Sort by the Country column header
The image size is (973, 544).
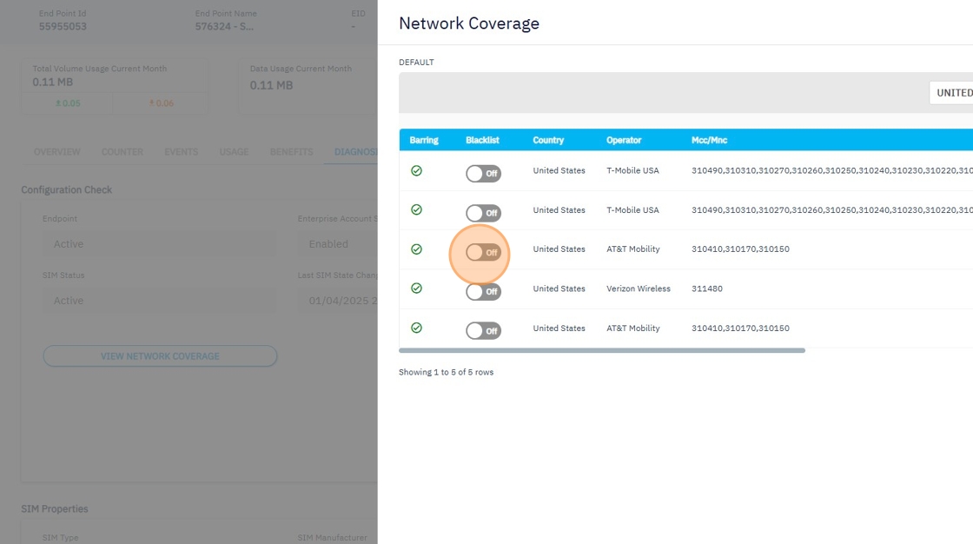point(548,141)
